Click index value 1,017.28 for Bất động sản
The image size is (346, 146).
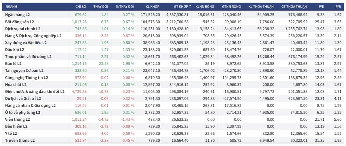[79, 22]
